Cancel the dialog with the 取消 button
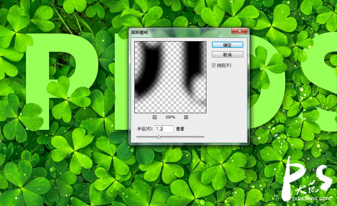This screenshot has height=206, width=337. tap(227, 54)
